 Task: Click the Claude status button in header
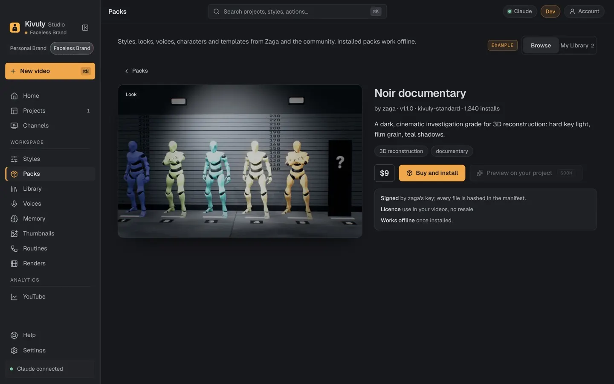[x=520, y=12]
